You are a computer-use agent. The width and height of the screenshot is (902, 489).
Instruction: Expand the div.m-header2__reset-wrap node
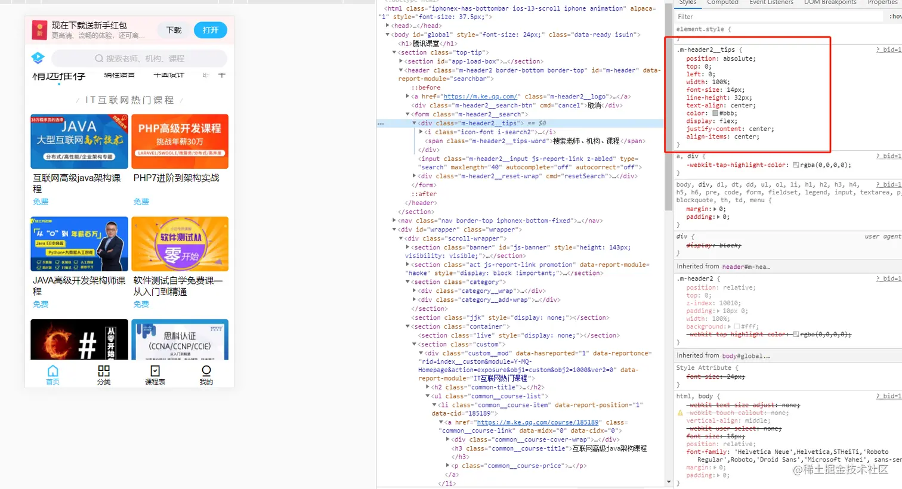click(415, 176)
